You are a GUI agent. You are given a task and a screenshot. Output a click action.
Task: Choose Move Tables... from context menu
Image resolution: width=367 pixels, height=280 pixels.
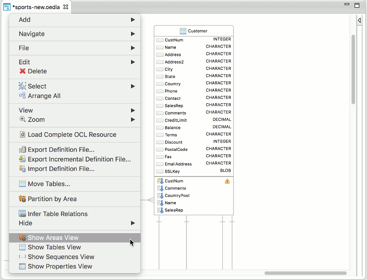point(49,184)
